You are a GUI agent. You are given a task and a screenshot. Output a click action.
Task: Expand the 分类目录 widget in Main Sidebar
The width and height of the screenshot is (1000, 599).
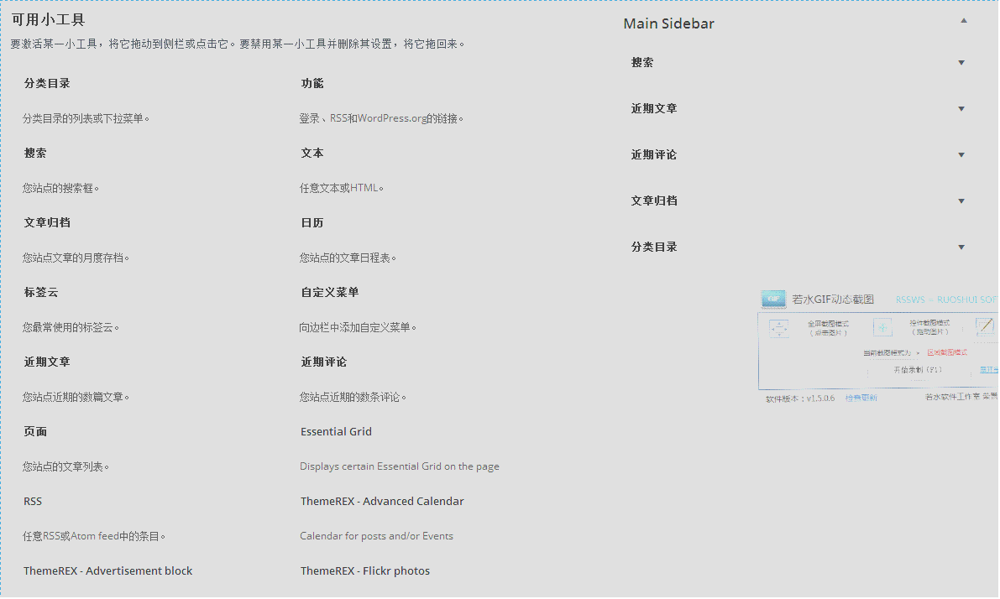pos(961,247)
